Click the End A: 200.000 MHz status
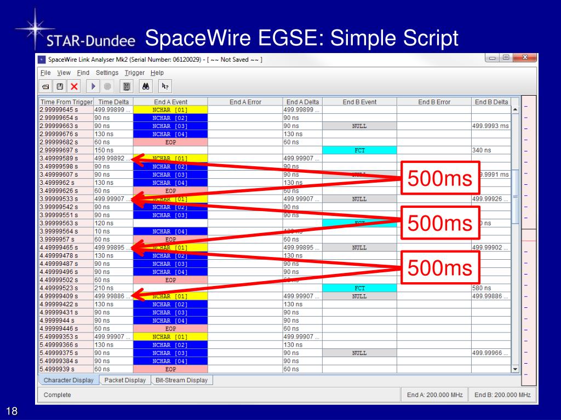 pos(434,395)
